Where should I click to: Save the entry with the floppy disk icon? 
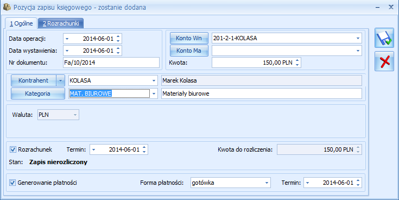click(384, 38)
